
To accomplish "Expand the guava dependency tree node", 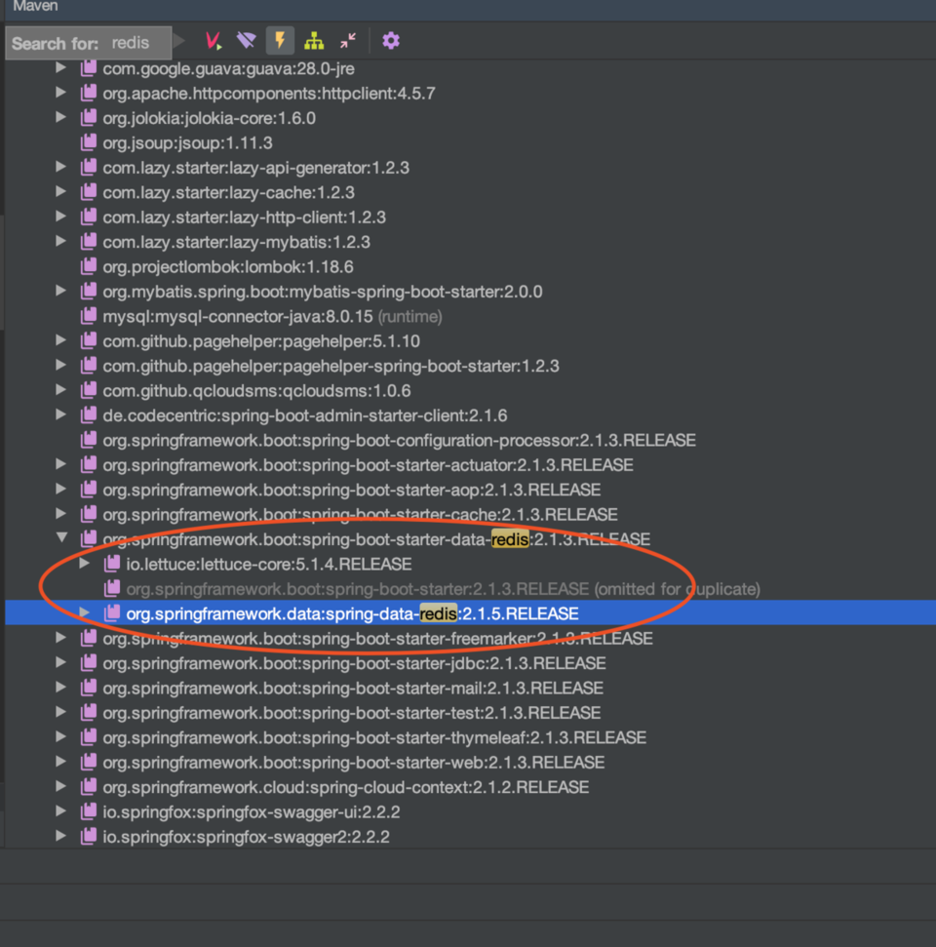I will [x=60, y=68].
